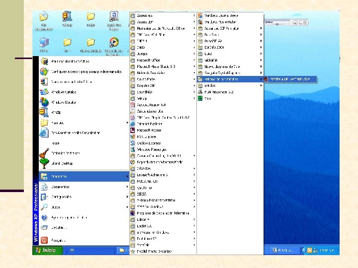Click the Configurar acceso y programas predeterminados icon
The width and height of the screenshot is (358, 268).
point(44,71)
